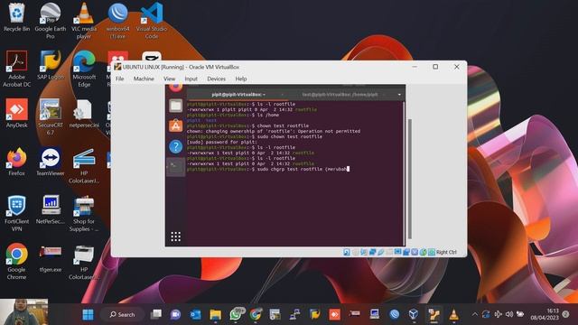Open the terminal tab dropdown arrow
This screenshot has height=325, width=578.
(399, 95)
